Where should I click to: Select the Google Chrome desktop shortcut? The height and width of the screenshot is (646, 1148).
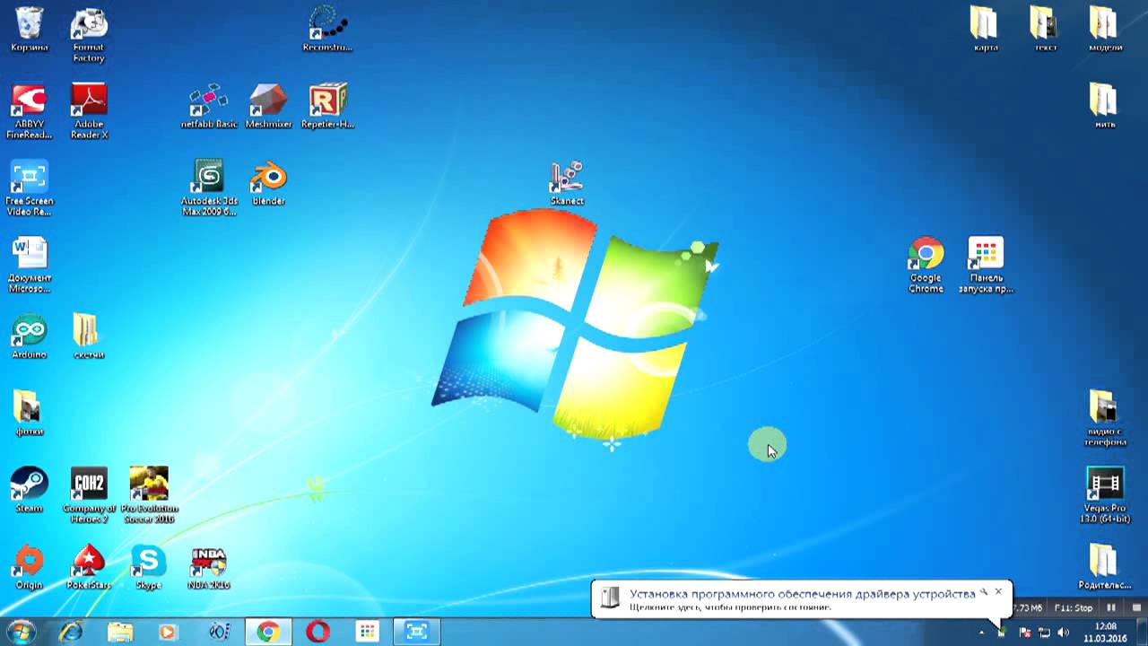[926, 265]
